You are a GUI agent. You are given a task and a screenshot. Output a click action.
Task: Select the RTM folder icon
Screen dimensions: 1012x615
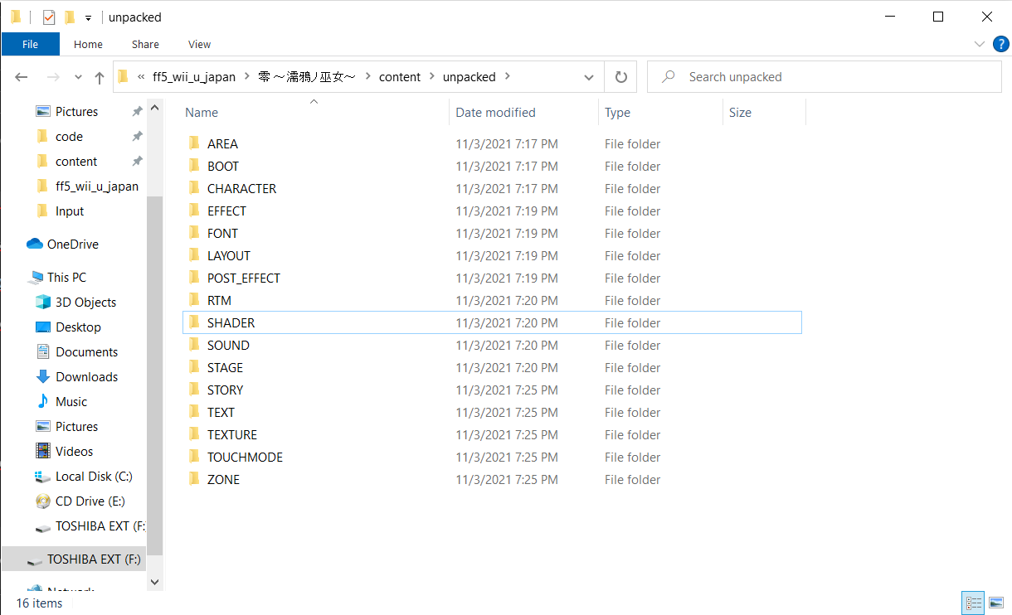tap(193, 300)
